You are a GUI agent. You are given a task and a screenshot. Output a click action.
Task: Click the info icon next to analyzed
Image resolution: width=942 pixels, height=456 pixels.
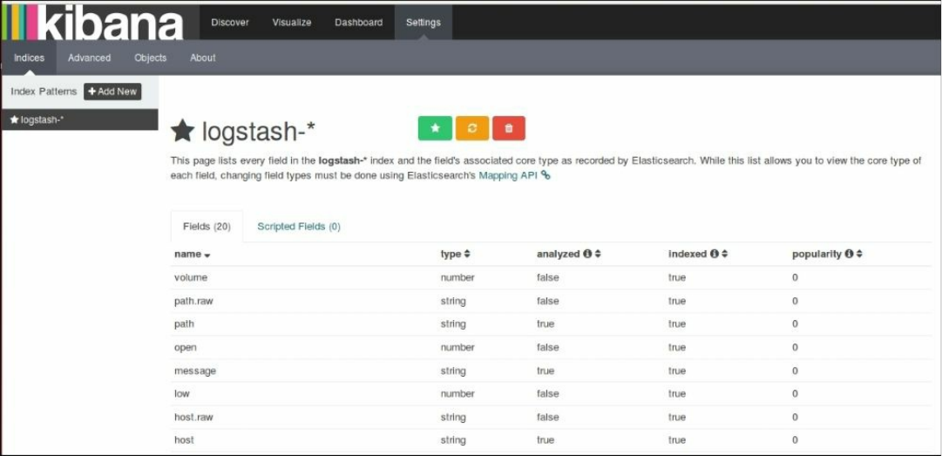[587, 254]
